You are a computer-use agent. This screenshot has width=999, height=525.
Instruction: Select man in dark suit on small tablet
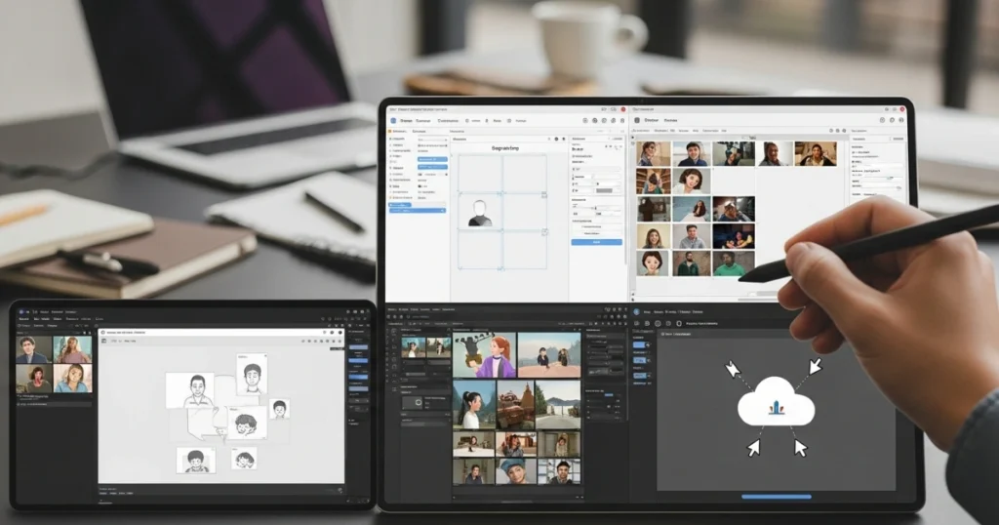[34, 349]
